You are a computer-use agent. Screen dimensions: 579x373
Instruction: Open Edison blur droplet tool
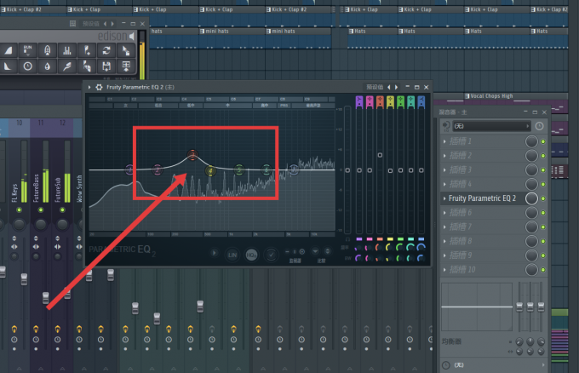[x=48, y=66]
